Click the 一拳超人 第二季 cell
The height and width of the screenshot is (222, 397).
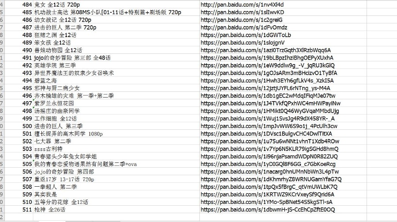click(x=116, y=187)
